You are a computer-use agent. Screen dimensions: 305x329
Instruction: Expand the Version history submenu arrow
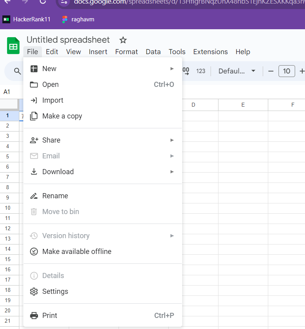[x=172, y=236]
